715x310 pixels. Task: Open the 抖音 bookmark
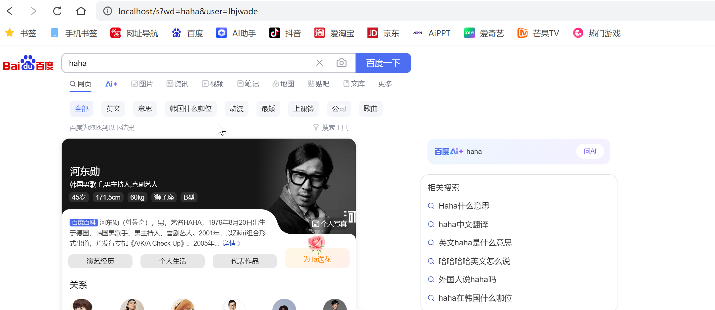click(285, 33)
